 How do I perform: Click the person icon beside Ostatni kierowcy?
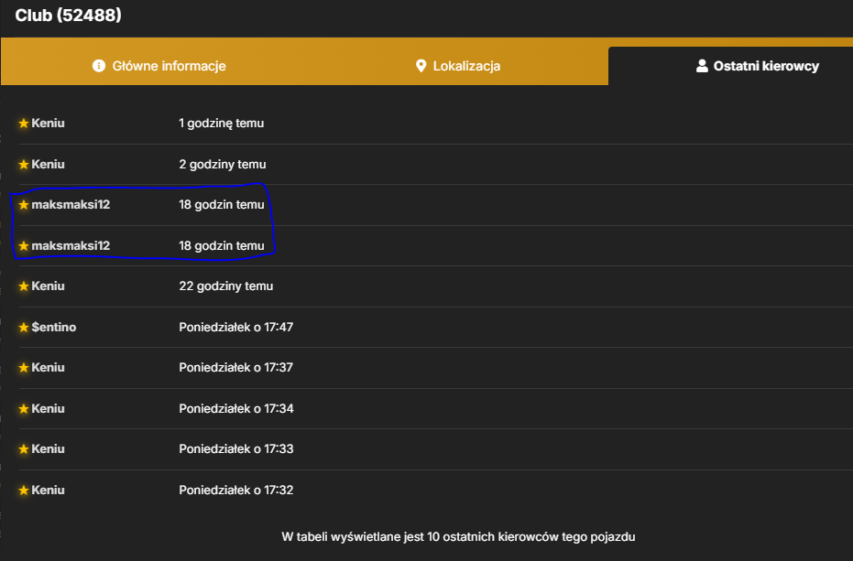(702, 66)
